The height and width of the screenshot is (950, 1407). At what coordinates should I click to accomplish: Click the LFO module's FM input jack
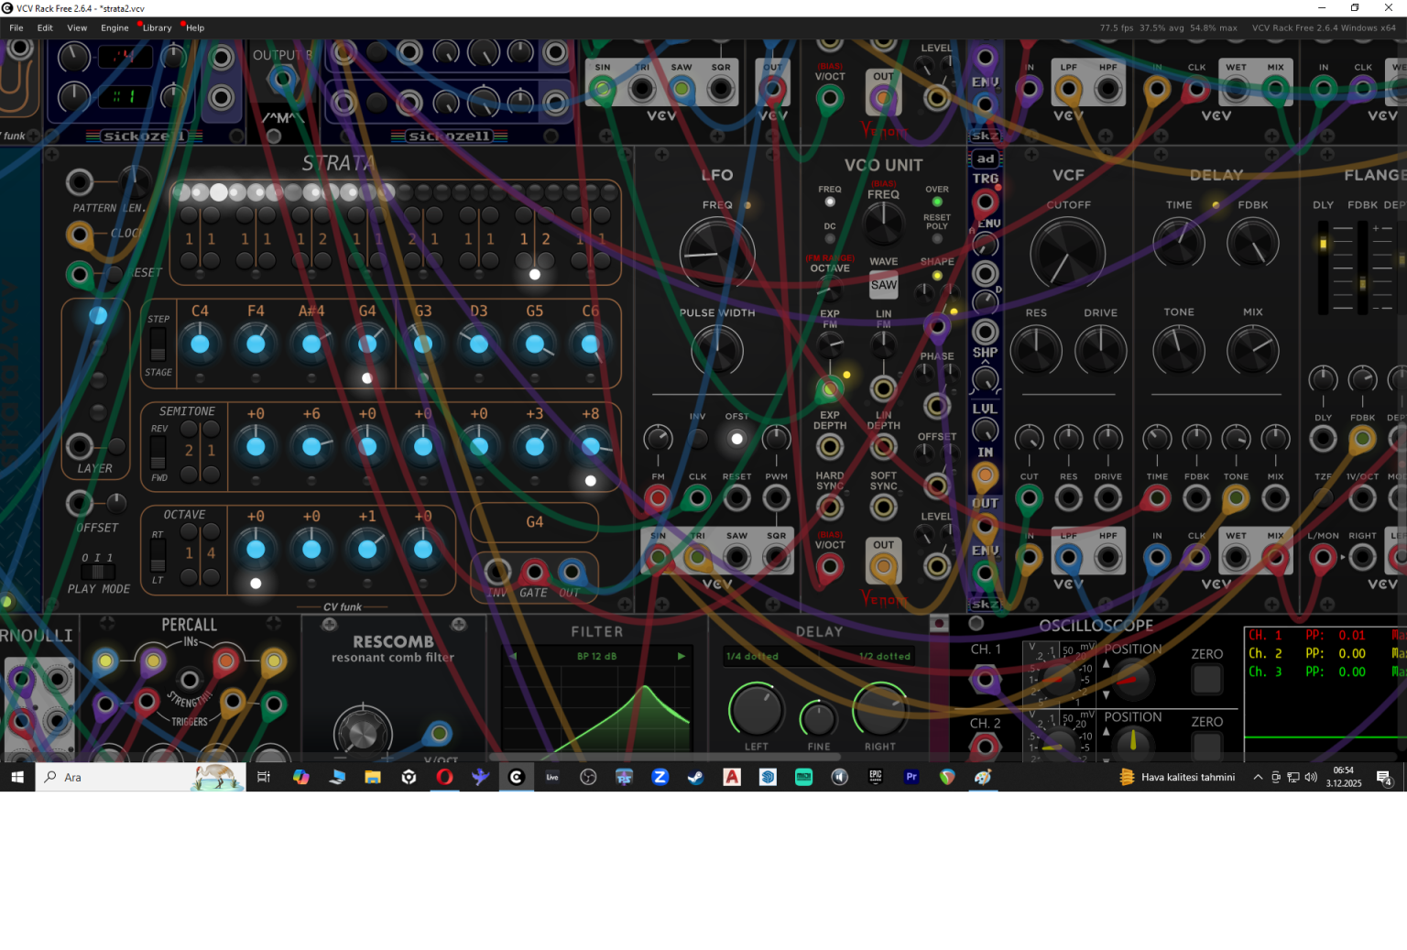[658, 498]
